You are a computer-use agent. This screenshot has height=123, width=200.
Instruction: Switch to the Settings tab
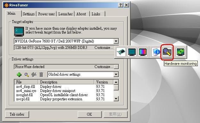click(x=29, y=14)
